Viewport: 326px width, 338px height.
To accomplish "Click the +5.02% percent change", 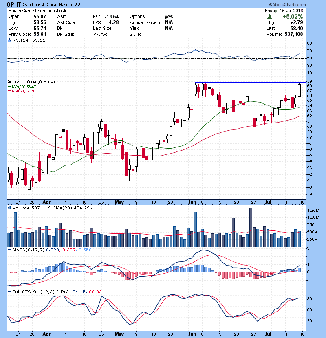I will [x=293, y=17].
